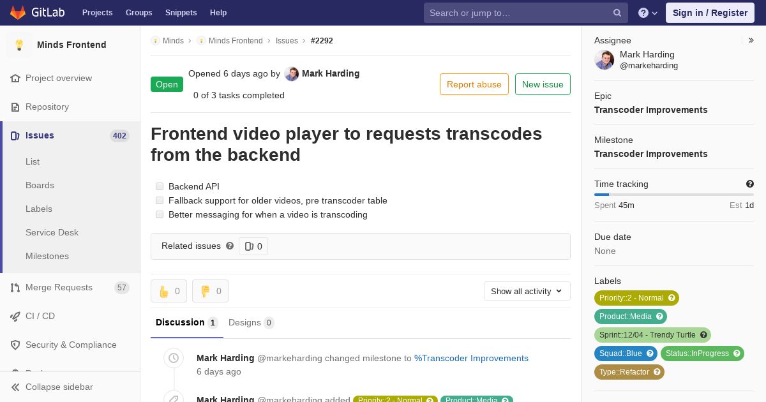Click the Repository file icon

pyautogui.click(x=15, y=107)
